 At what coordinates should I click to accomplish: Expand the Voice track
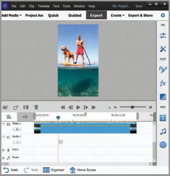coord(3,150)
